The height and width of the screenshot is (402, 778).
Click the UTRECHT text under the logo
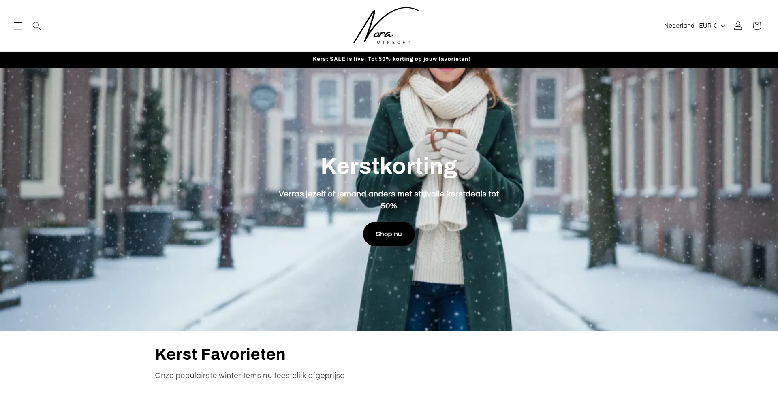coord(393,42)
